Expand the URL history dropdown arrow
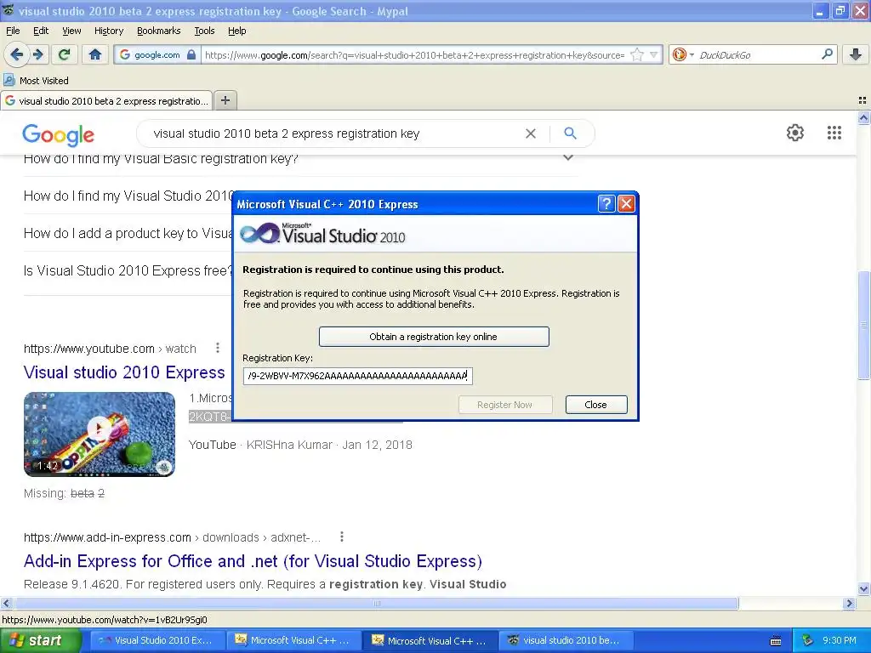Image resolution: width=871 pixels, height=653 pixels. pos(654,54)
